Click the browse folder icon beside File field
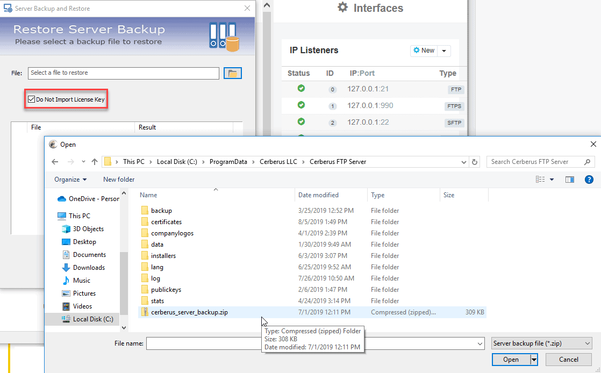 [233, 73]
